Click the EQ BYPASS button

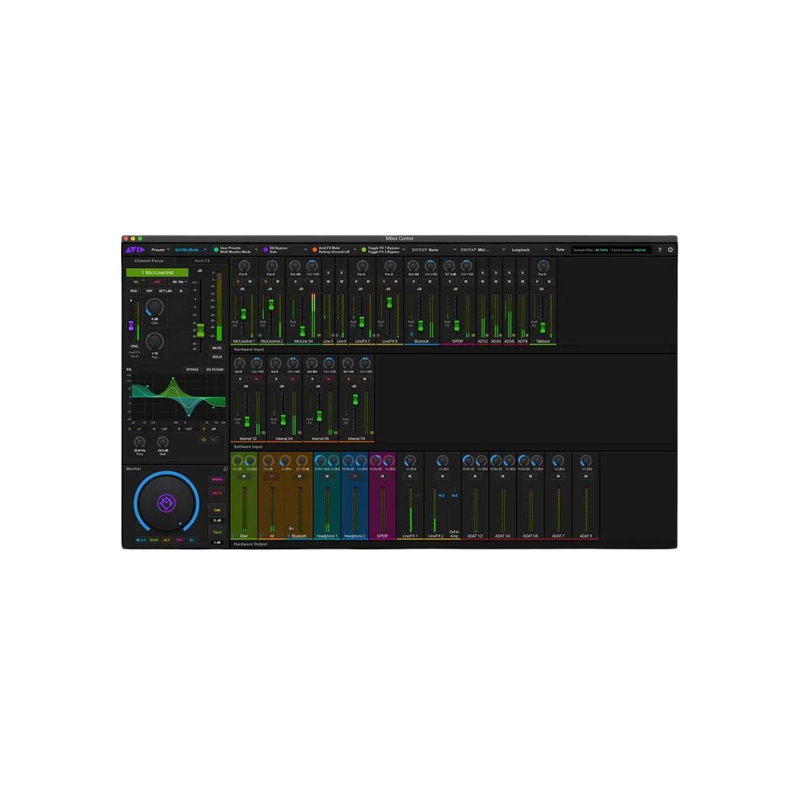[192, 370]
